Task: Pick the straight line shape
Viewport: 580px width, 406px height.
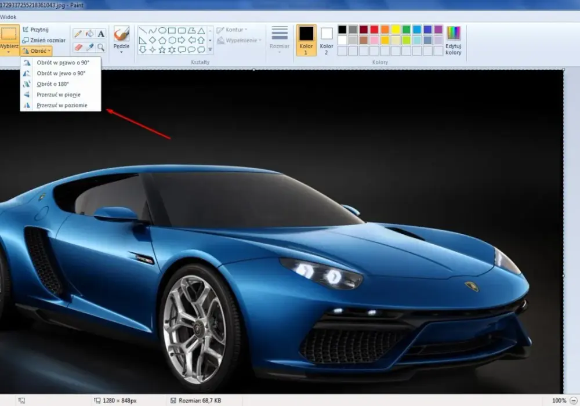Action: [x=143, y=30]
